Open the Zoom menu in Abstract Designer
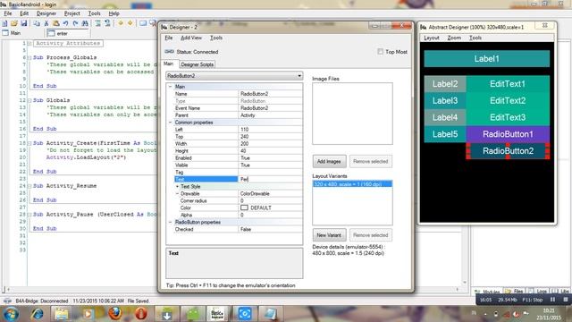This screenshot has height=322, width=572. 454,38
